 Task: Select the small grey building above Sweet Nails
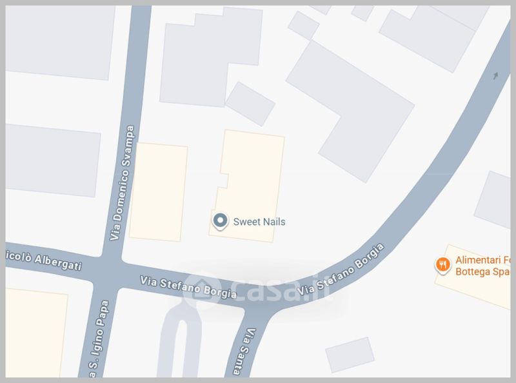(x=250, y=104)
